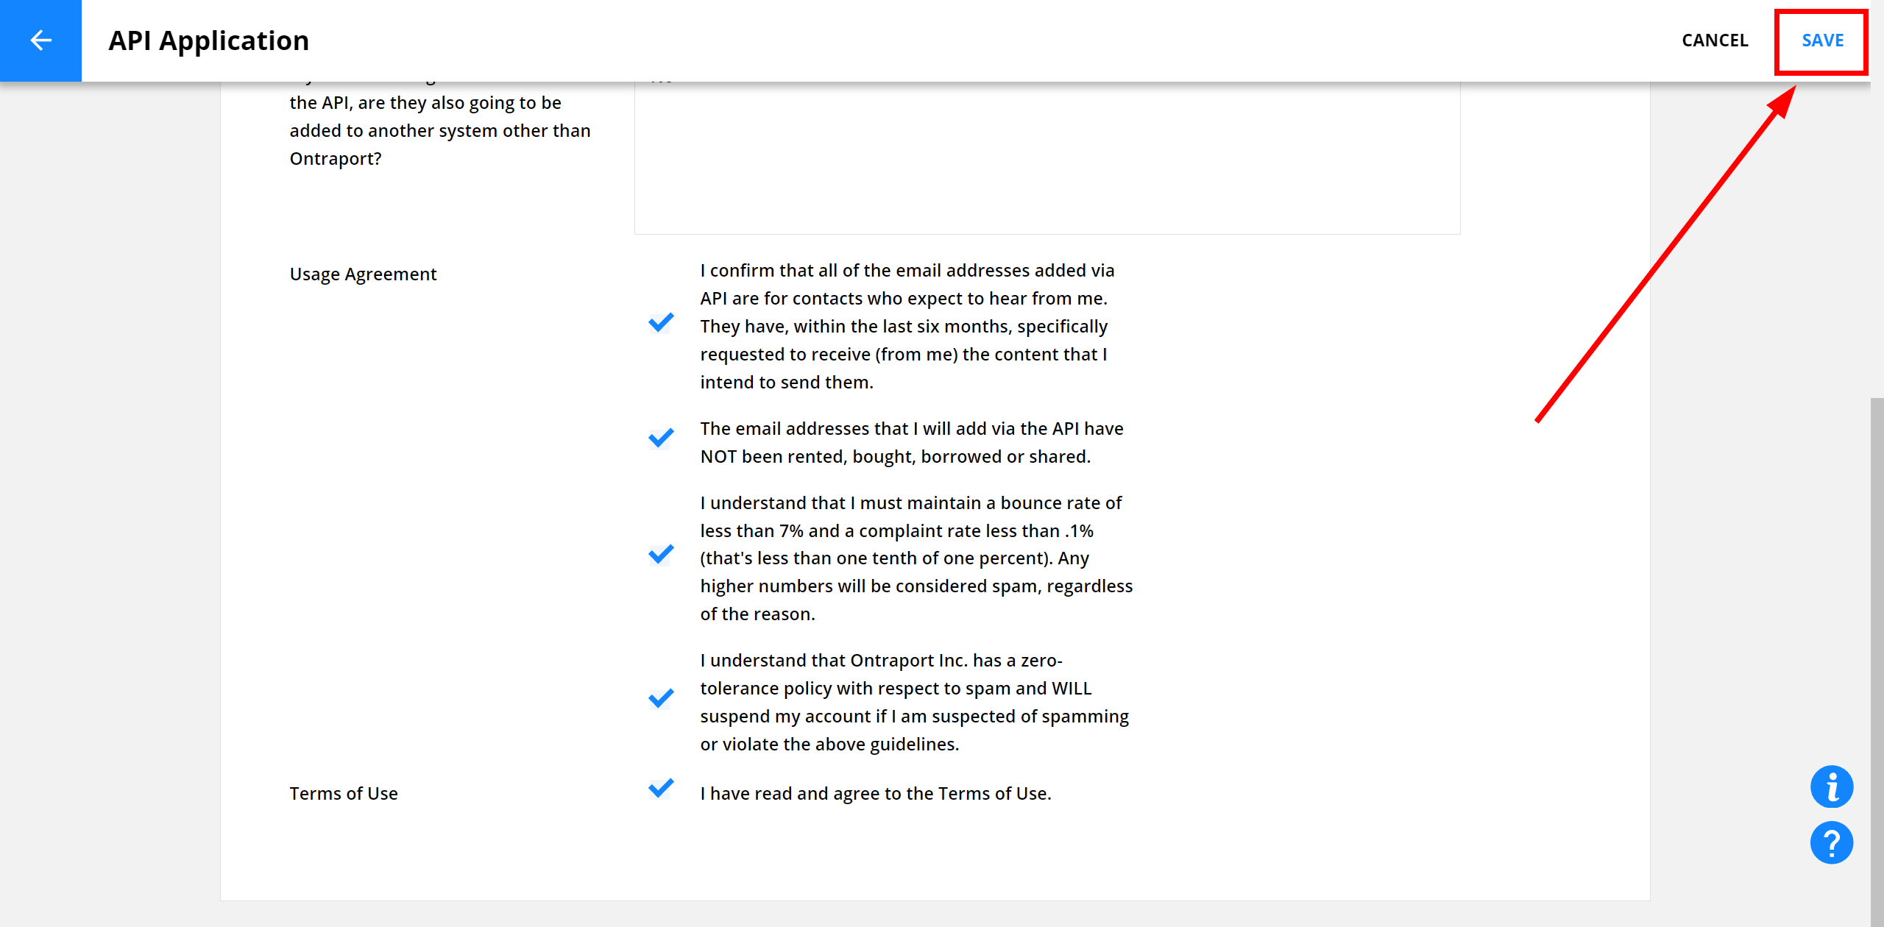The image size is (1884, 927).
Task: Uncheck the zero-tolerance spam policy checkbox
Action: coord(661,698)
